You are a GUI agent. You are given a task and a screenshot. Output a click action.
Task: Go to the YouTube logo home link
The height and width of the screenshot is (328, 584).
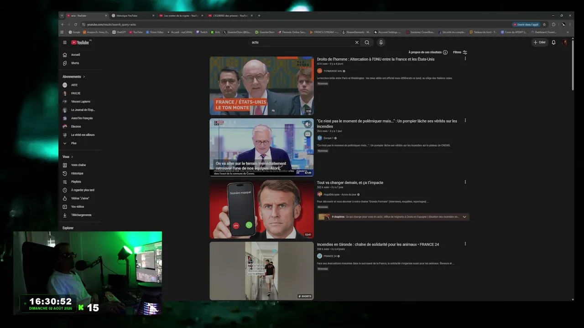pyautogui.click(x=80, y=42)
